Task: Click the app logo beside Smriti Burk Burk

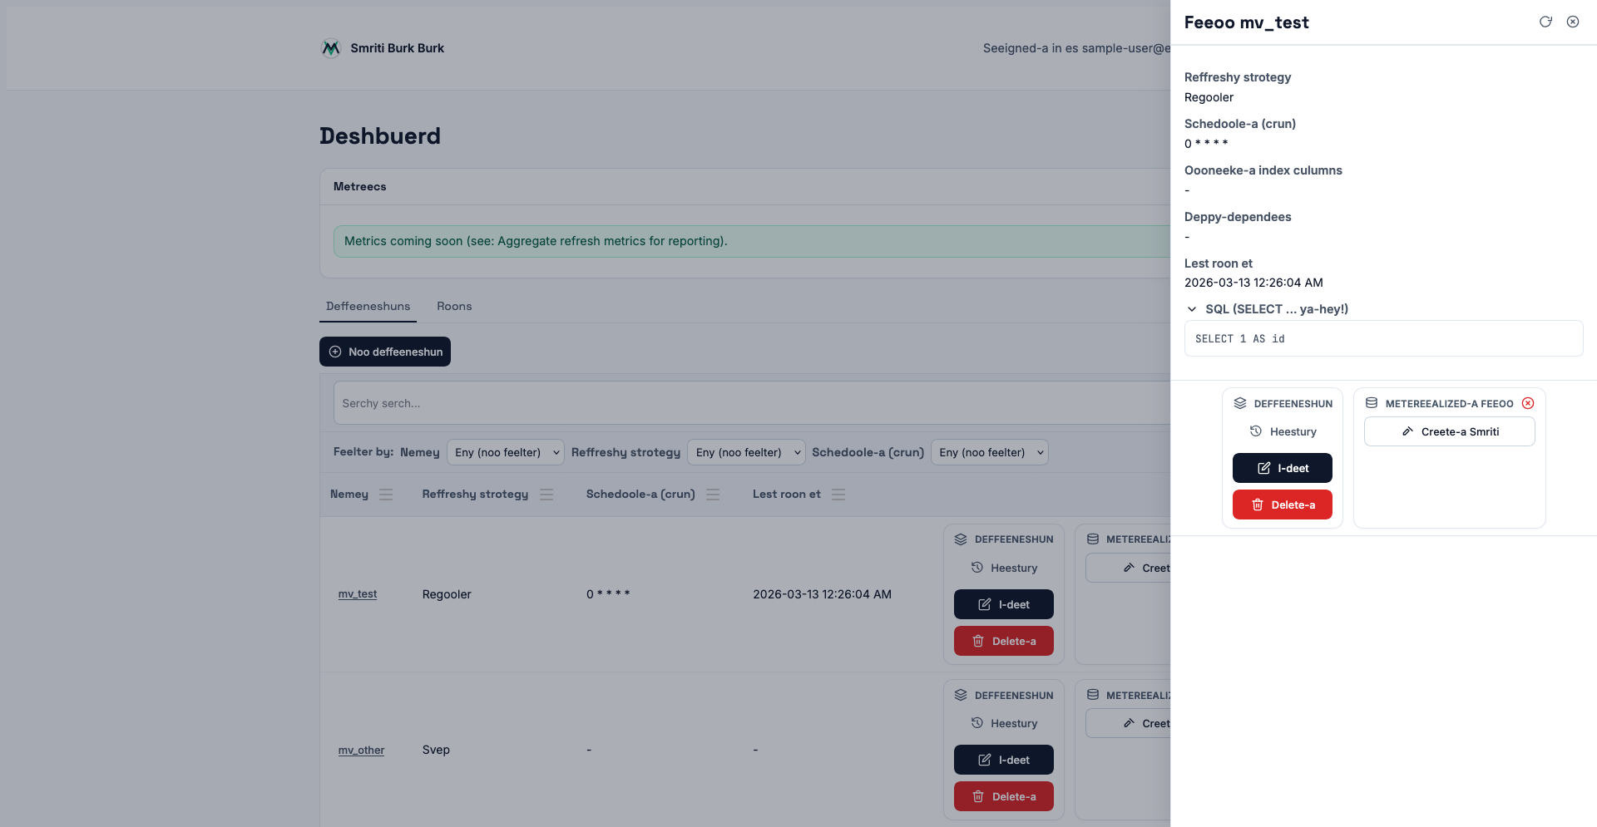Action: point(331,48)
